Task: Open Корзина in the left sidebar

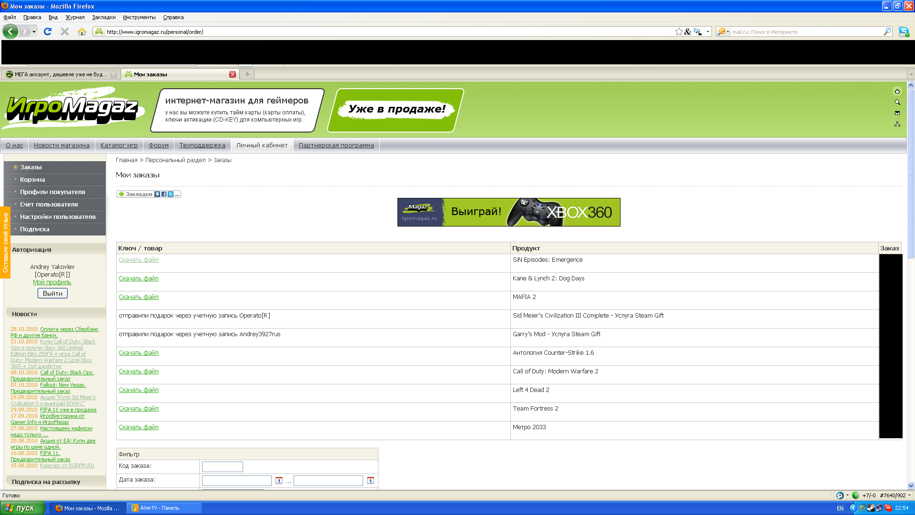Action: 55,179
